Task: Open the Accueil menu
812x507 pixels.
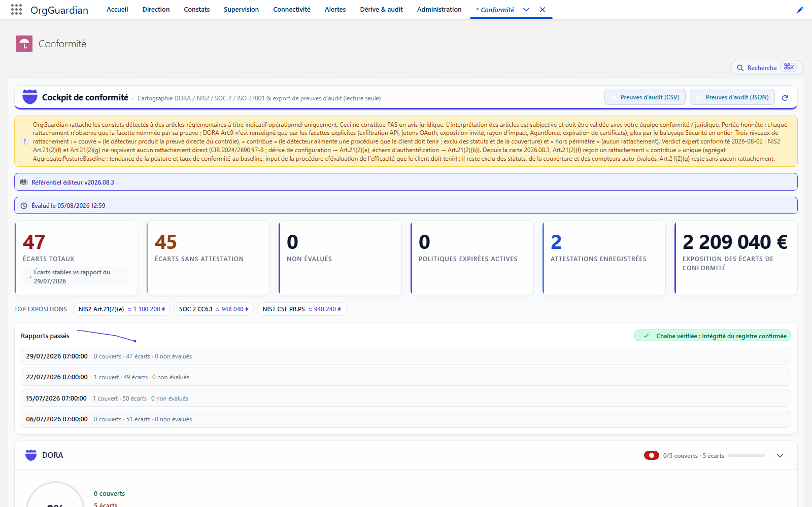Action: click(117, 10)
